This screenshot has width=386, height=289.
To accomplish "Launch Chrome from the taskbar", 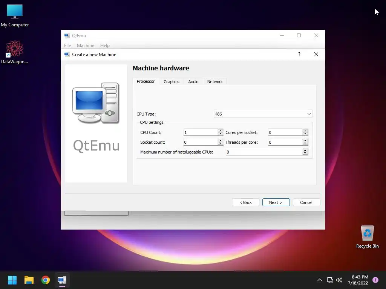I will pos(46,280).
